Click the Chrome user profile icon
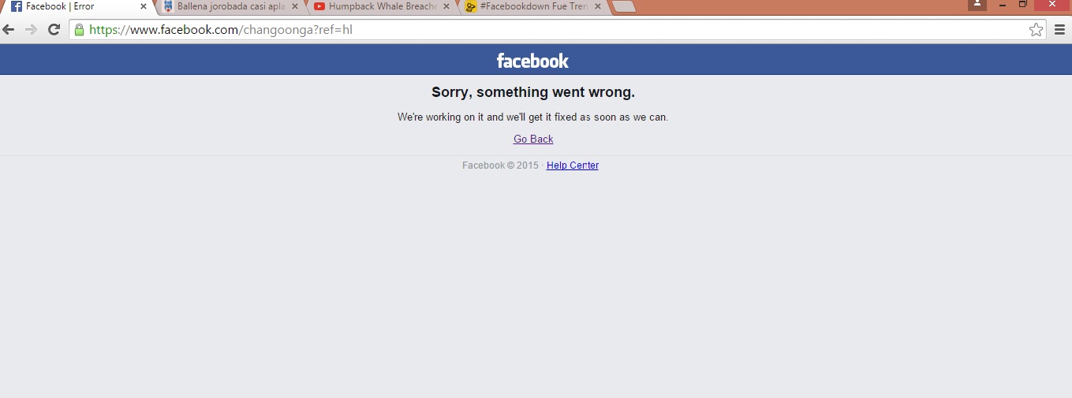 pyautogui.click(x=977, y=5)
